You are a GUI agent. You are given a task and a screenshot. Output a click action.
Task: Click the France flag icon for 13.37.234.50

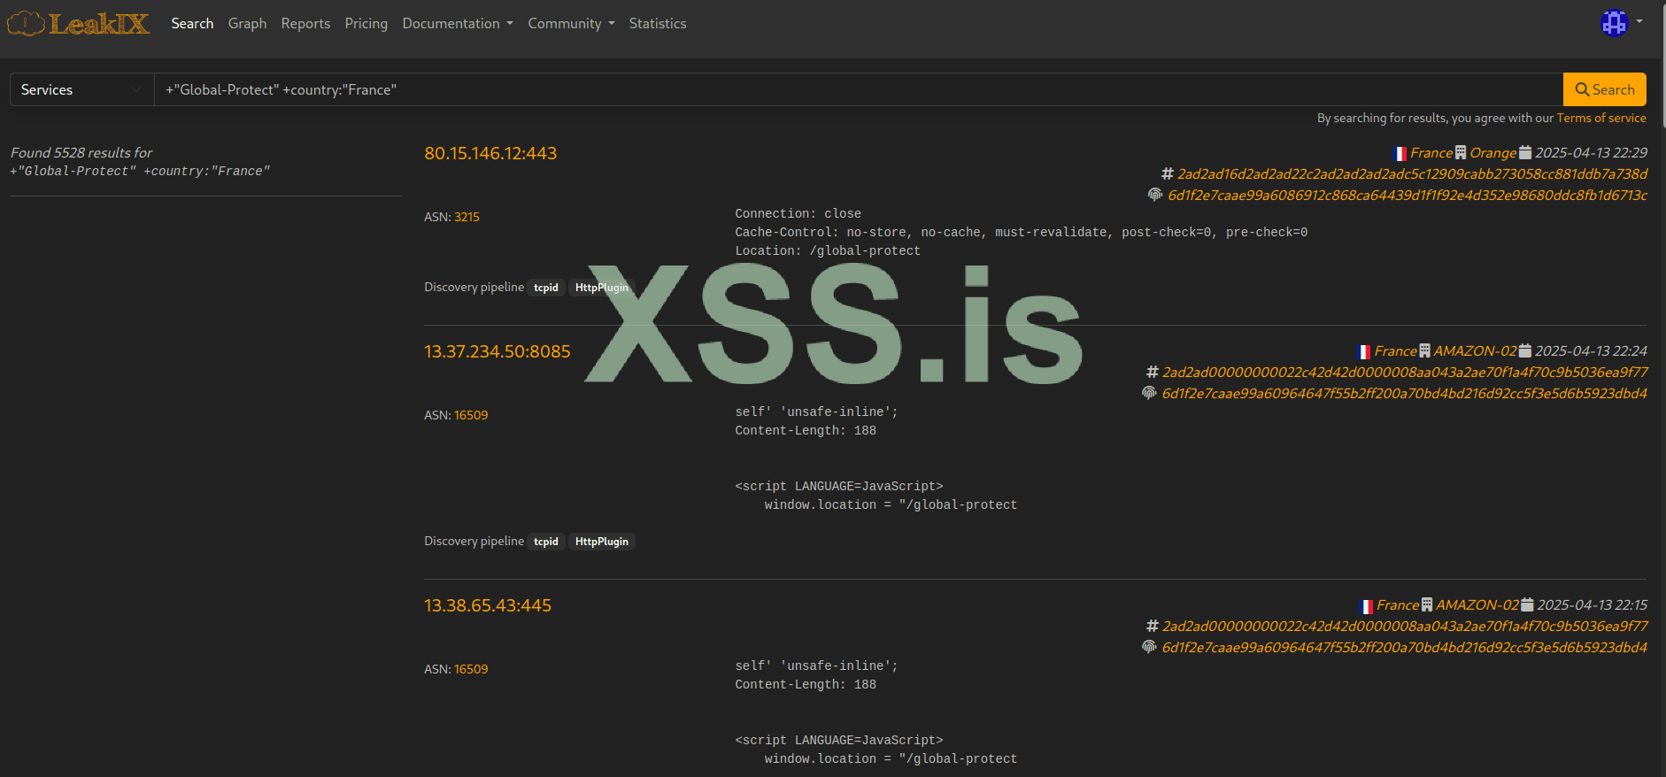[1364, 352]
